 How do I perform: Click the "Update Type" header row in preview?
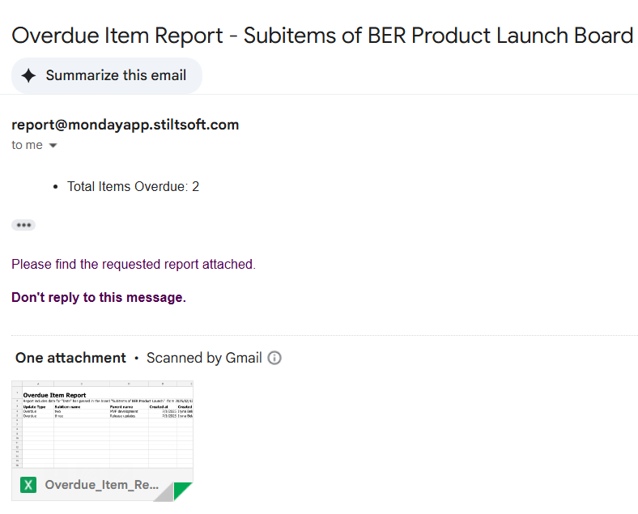click(x=36, y=406)
